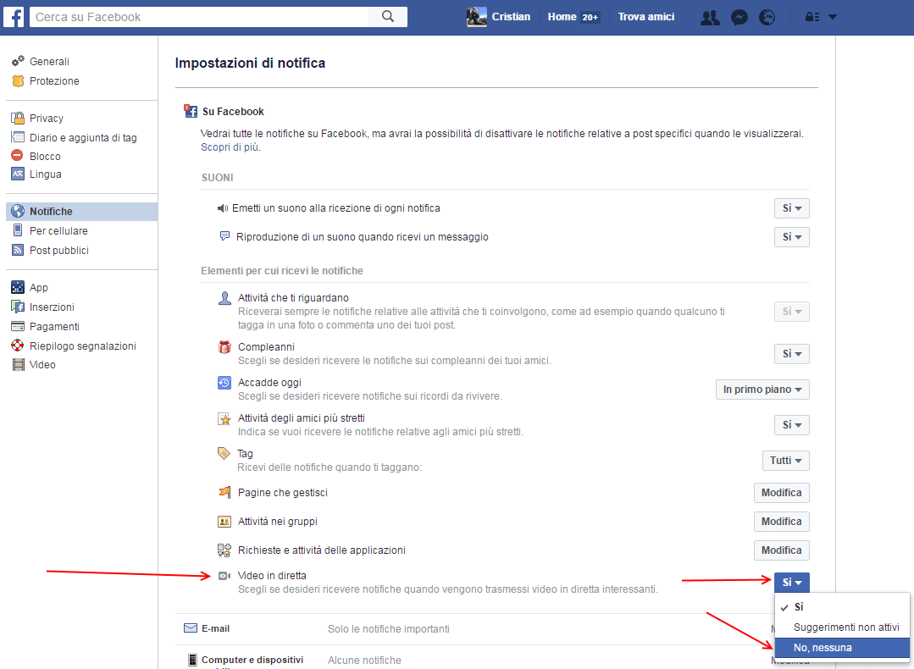Open the close friends activity Sì dropdown
The height and width of the screenshot is (669, 914).
791,425
